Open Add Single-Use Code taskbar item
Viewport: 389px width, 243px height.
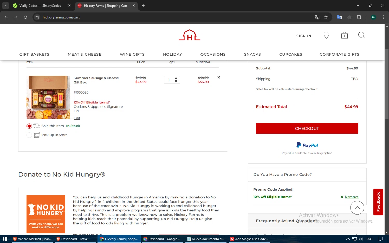(249, 239)
